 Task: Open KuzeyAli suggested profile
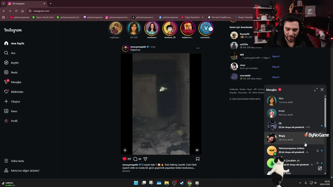click(245, 34)
